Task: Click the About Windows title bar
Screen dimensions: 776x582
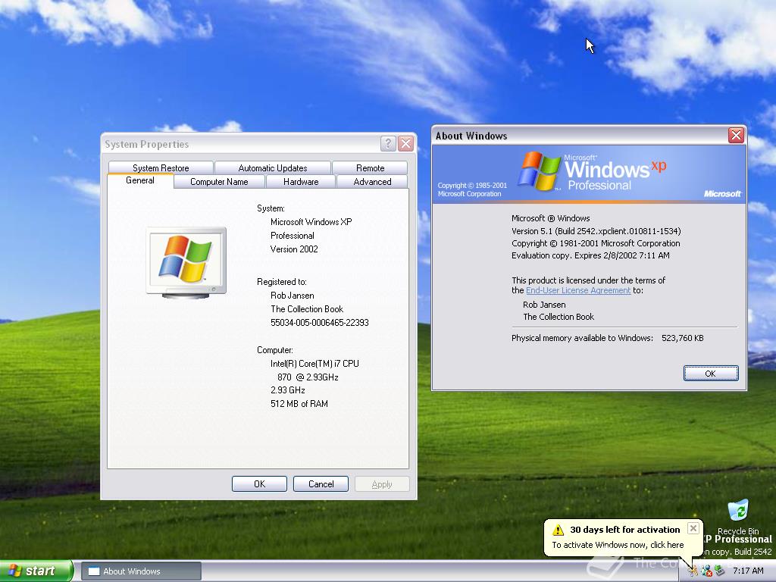Action: tap(579, 135)
